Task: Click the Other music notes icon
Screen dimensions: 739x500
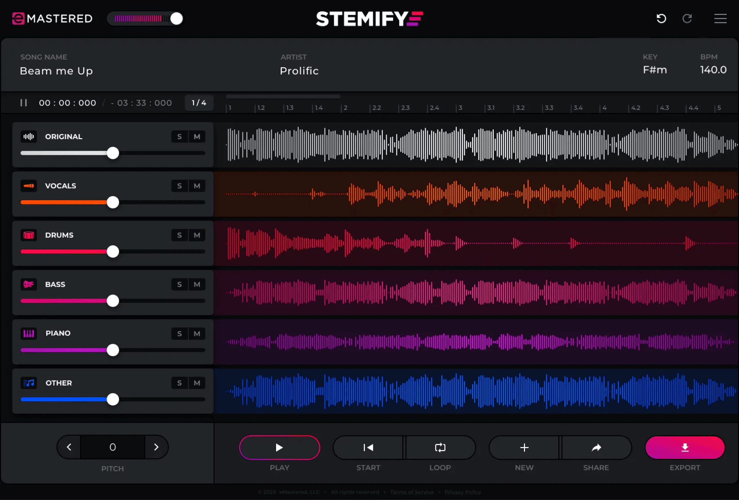Action: point(29,383)
